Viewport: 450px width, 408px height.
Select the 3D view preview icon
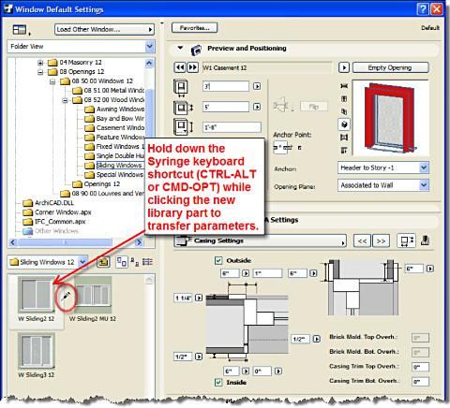(344, 124)
